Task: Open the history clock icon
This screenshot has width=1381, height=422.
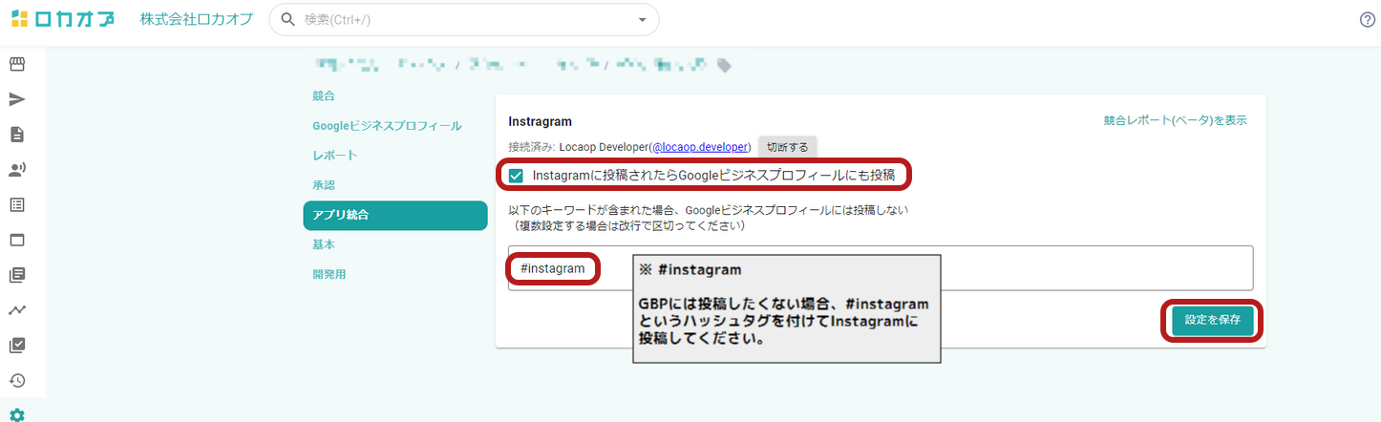Action: (x=17, y=380)
